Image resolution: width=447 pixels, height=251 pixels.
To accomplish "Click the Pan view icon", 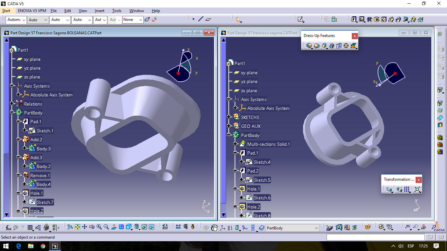I will (84, 227).
